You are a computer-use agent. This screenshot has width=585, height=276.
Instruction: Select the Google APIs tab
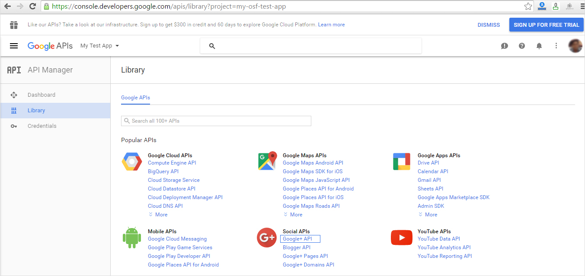135,98
